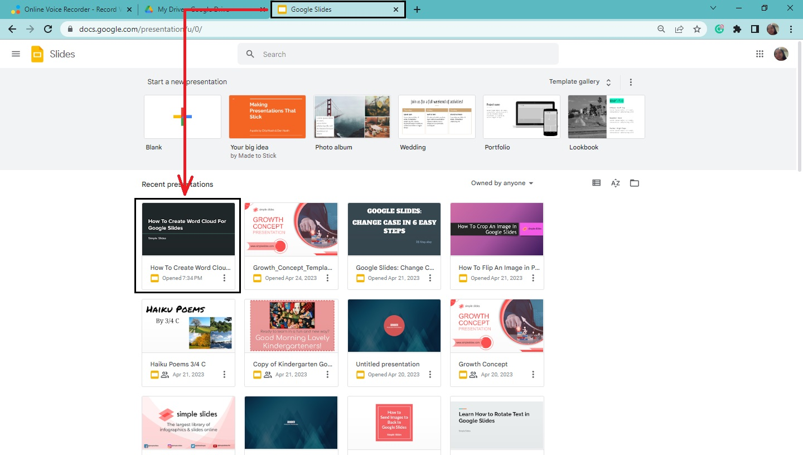Image resolution: width=803 pixels, height=455 pixels.
Task: Open the file picker folder icon
Action: pyautogui.click(x=635, y=183)
